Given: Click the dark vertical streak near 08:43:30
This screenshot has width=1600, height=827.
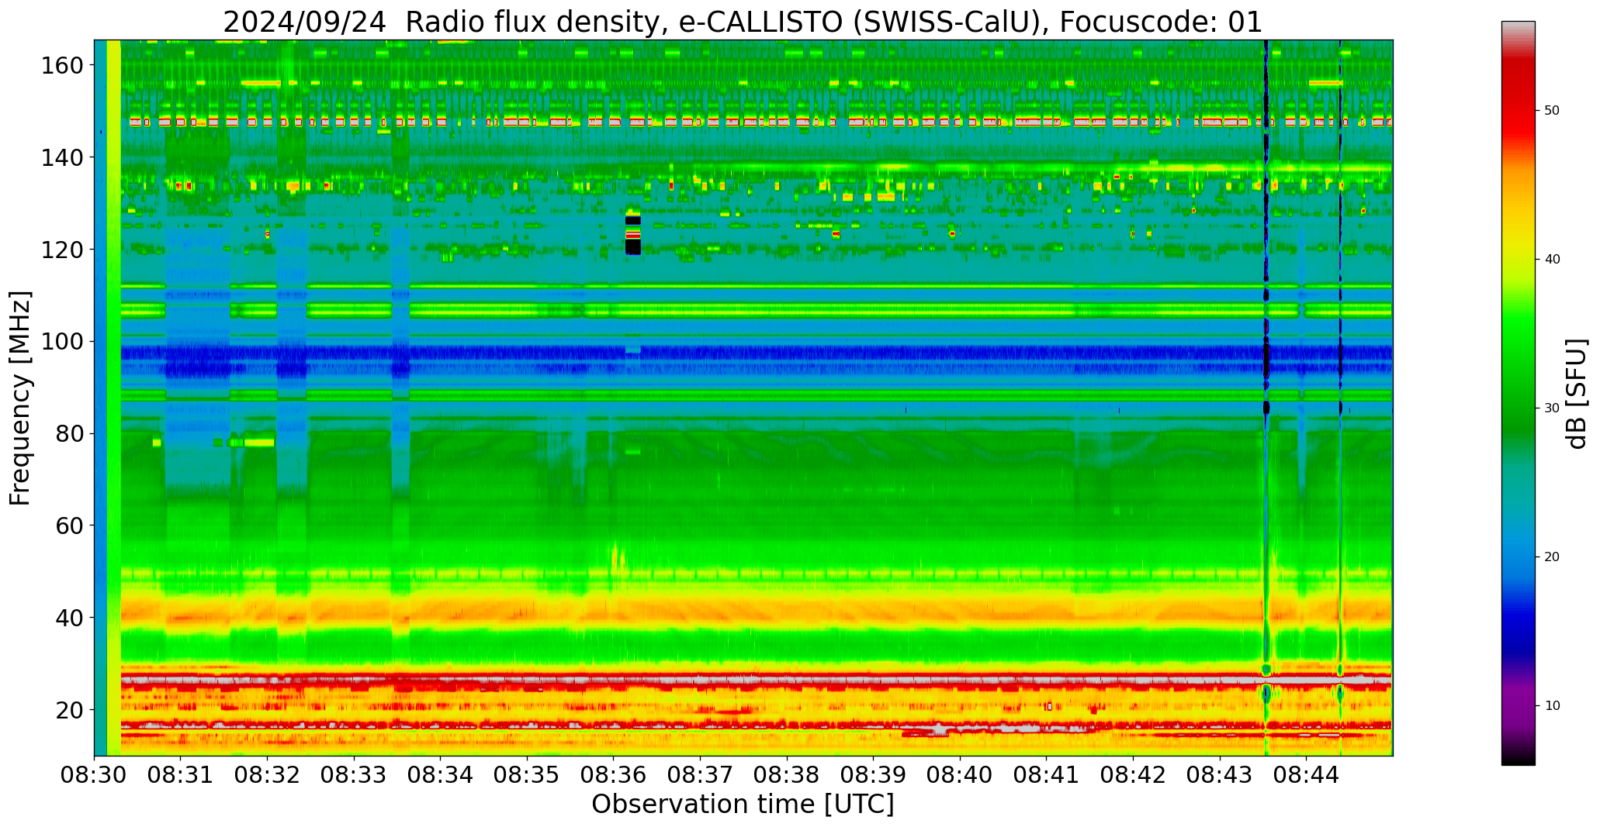Looking at the screenshot, I should click(1266, 398).
